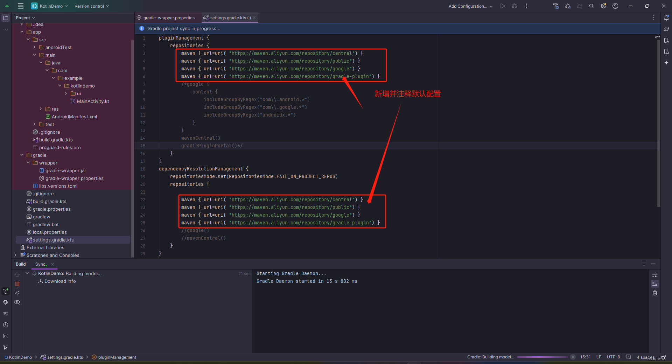
Task: Open the Notifications bell tool window
Action: click(x=666, y=18)
